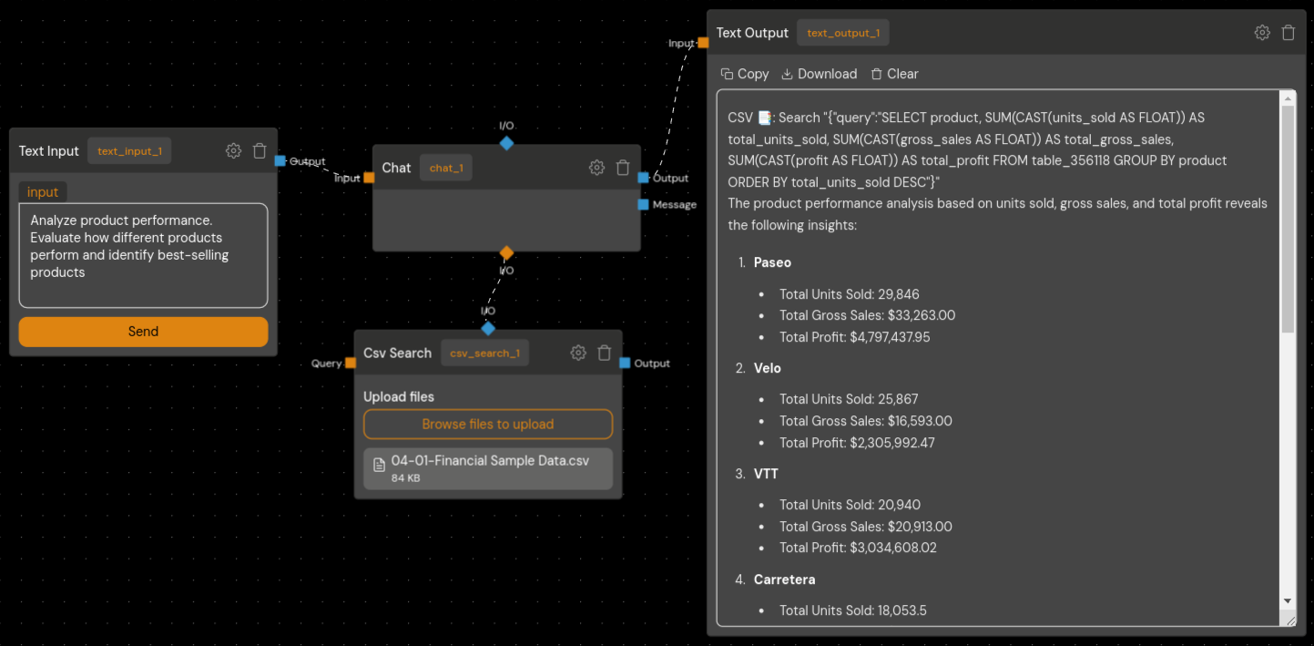This screenshot has height=646, width=1314.
Task: Click the 'Text Input' node title
Action: tap(49, 151)
